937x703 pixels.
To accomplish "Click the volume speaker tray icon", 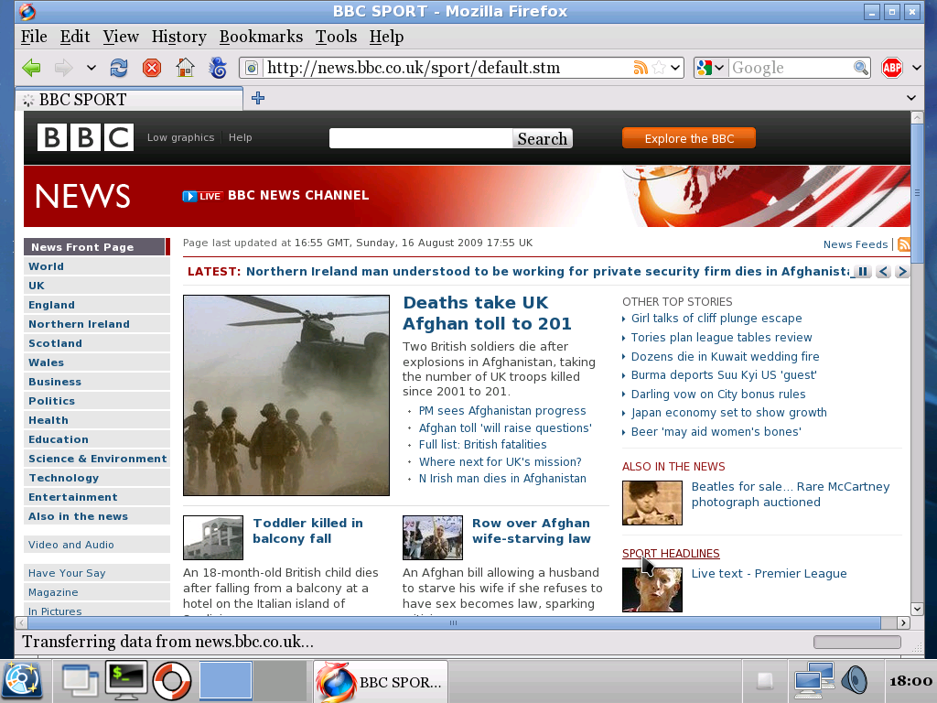I will click(x=855, y=681).
